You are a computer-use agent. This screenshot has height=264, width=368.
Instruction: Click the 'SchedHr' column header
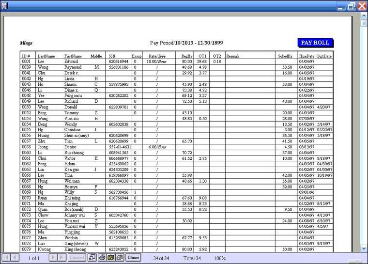click(x=285, y=56)
